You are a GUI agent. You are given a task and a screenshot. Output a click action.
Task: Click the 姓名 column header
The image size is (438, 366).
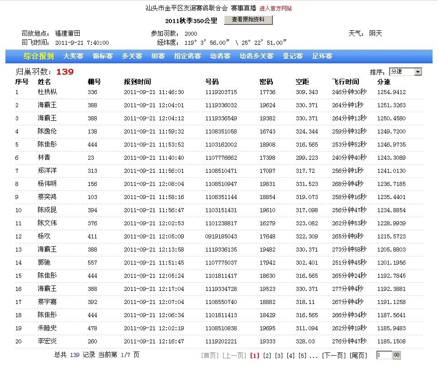(44, 82)
